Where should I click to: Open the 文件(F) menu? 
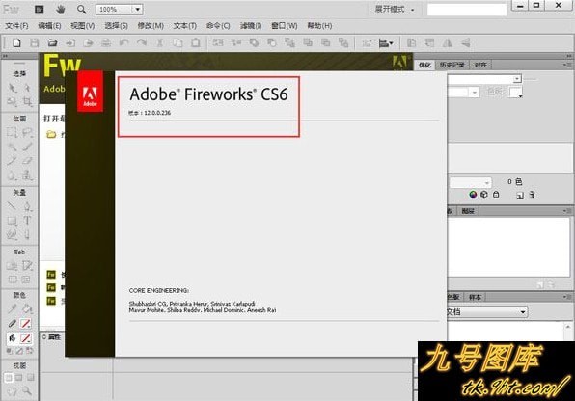16,26
